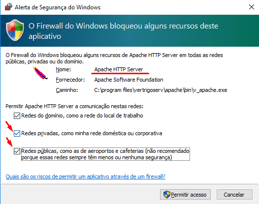Click the large Windows security shield icon
259x204 pixels.
[15, 30]
